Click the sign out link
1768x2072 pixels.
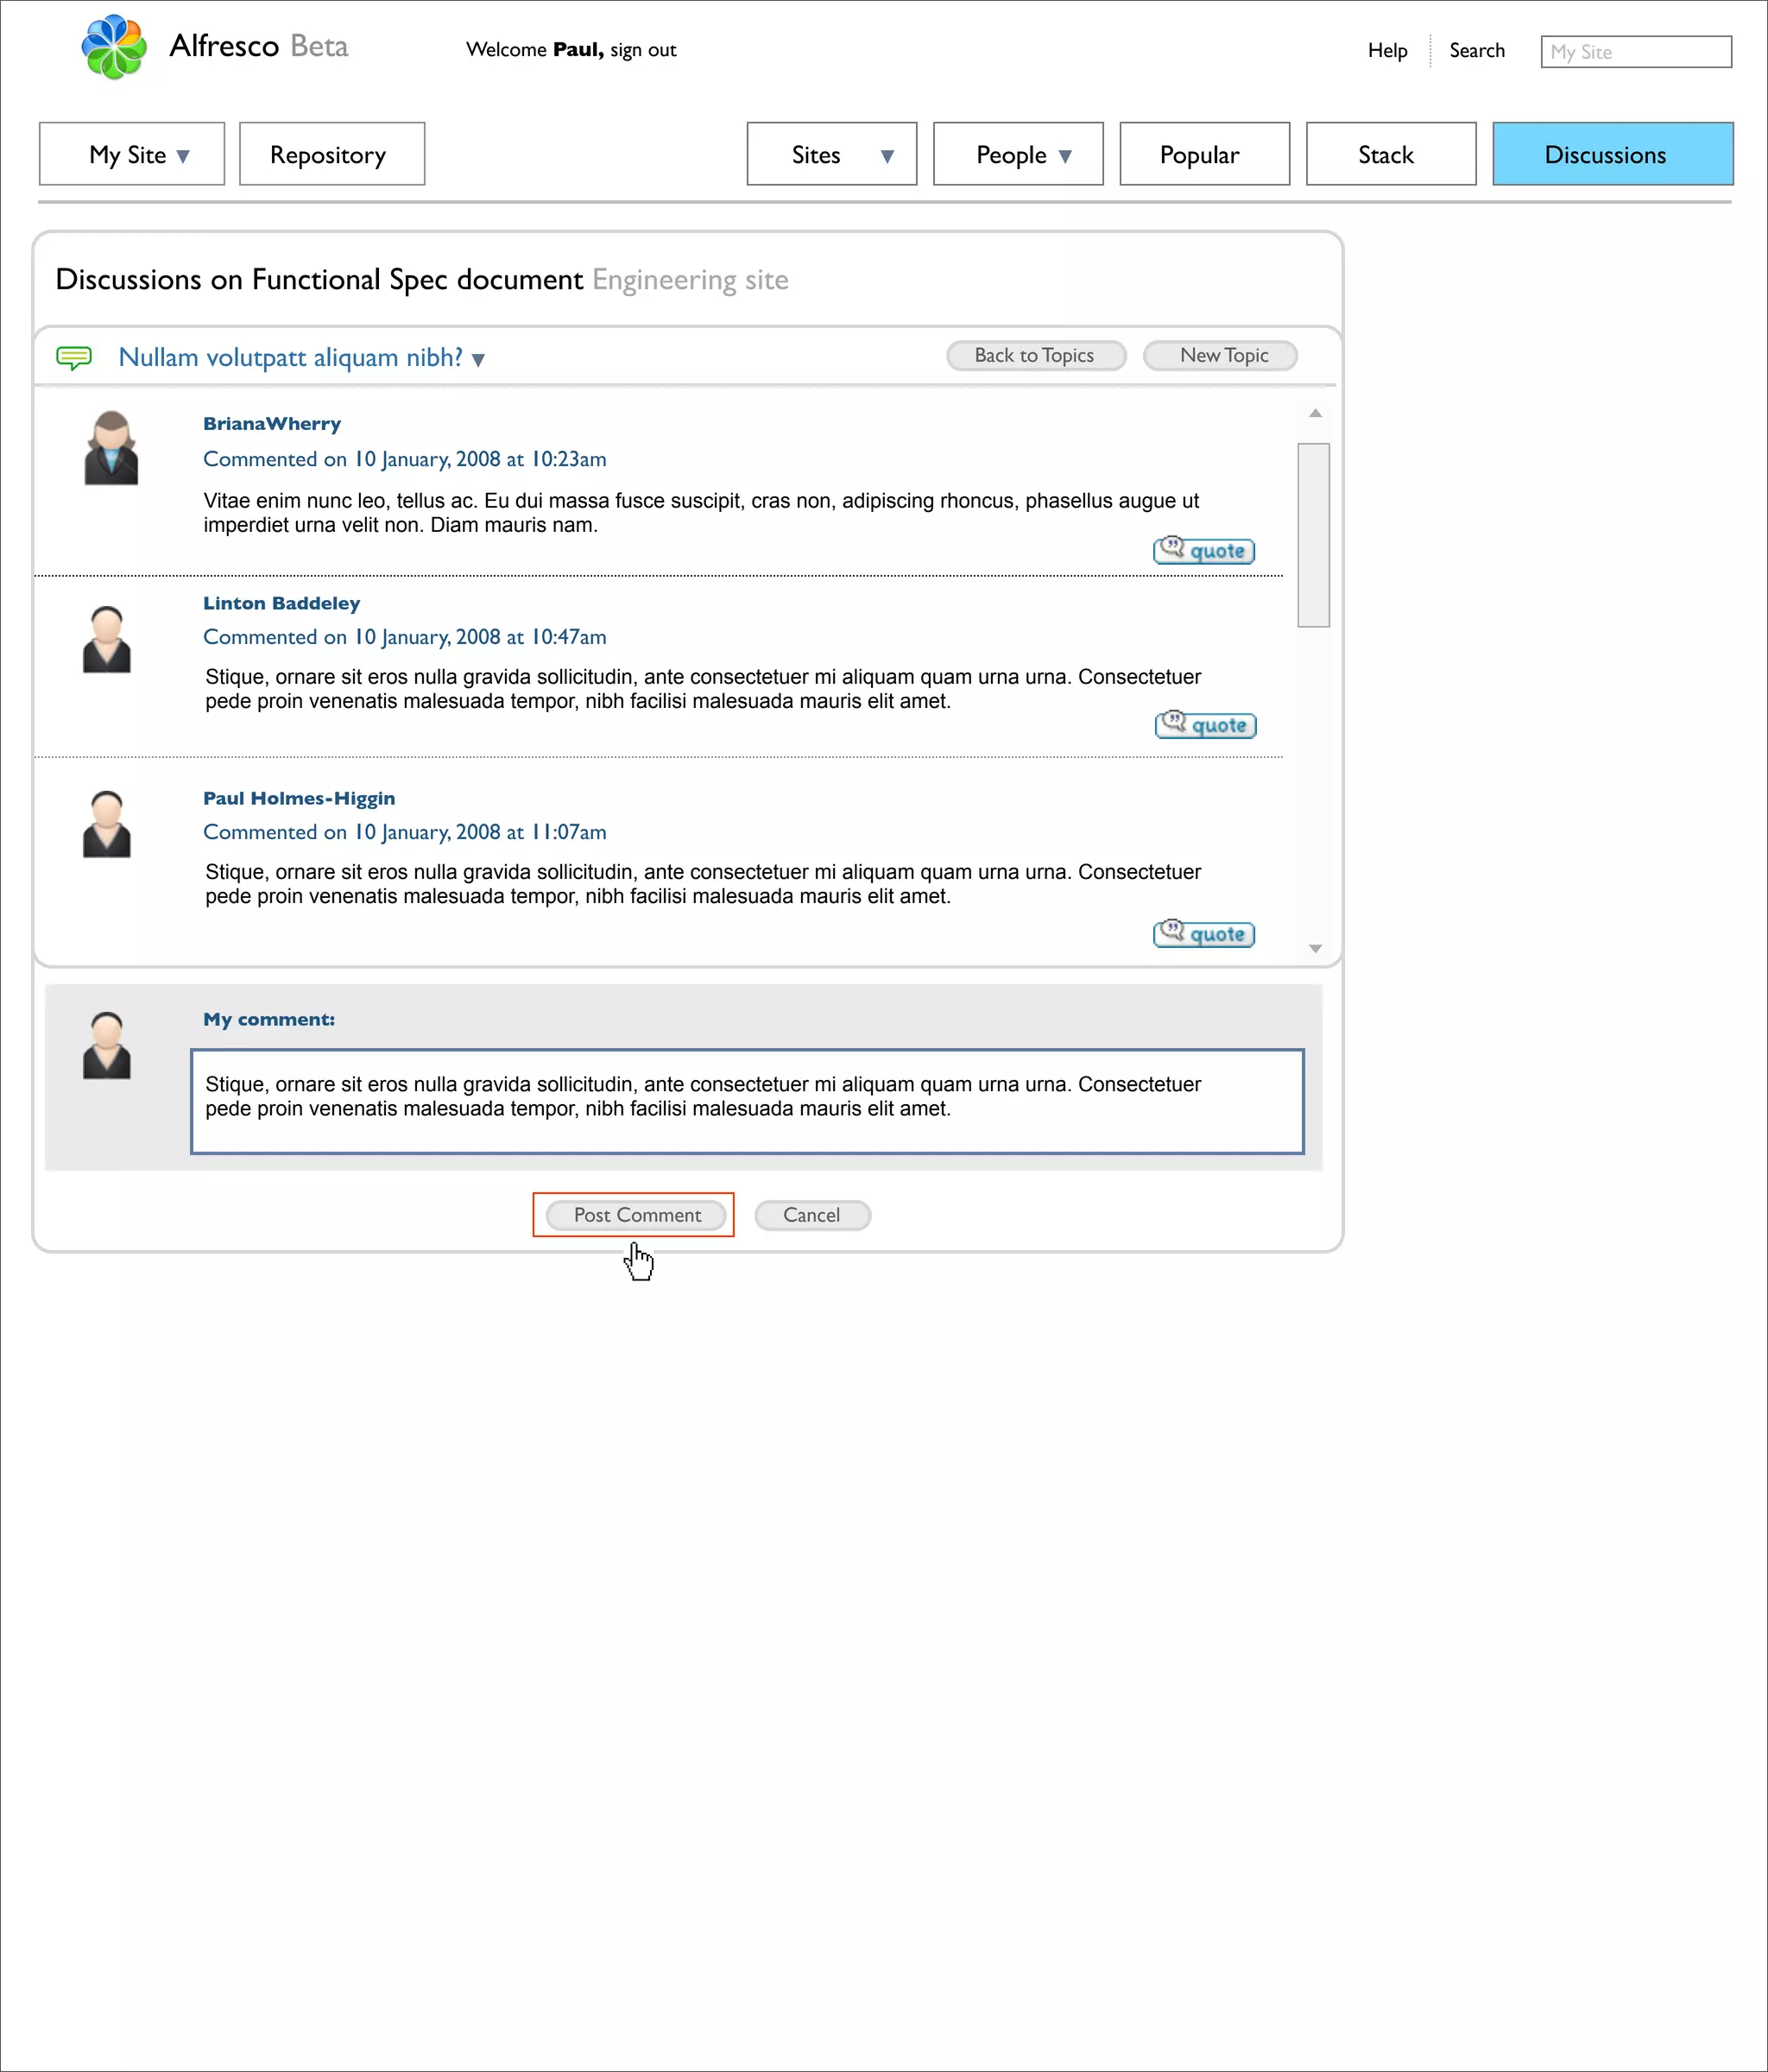tap(643, 50)
